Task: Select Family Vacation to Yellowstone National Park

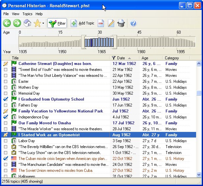Action: coord(61,111)
